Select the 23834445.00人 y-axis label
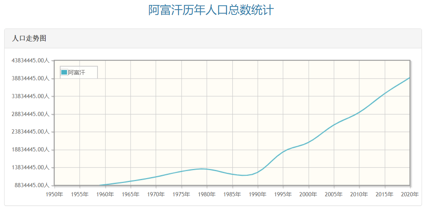Screen dimensions: 425x210 pyautogui.click(x=31, y=132)
